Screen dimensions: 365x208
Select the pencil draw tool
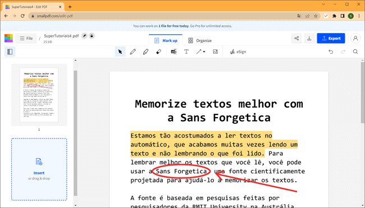tap(133, 52)
